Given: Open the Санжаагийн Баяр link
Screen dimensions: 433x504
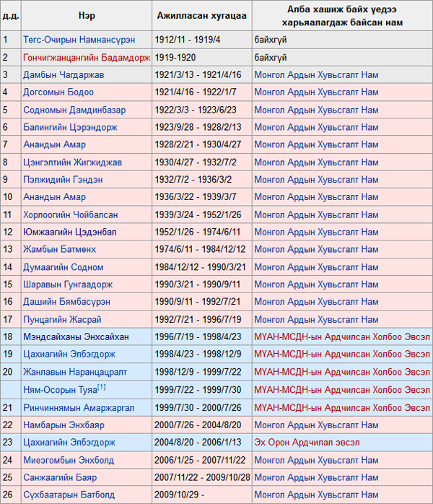Looking at the screenshot, I should click(x=60, y=477).
